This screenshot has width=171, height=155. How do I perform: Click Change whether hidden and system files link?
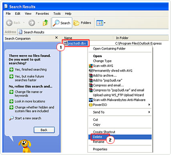point(34,109)
